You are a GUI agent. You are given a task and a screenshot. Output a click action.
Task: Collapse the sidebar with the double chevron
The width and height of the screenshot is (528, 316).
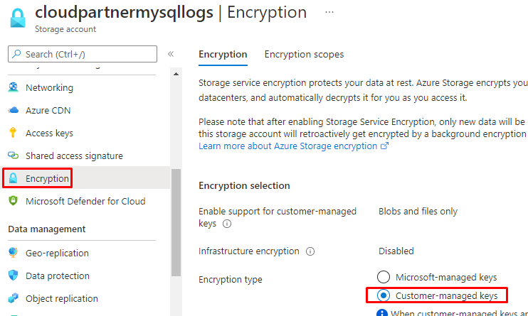[171, 54]
